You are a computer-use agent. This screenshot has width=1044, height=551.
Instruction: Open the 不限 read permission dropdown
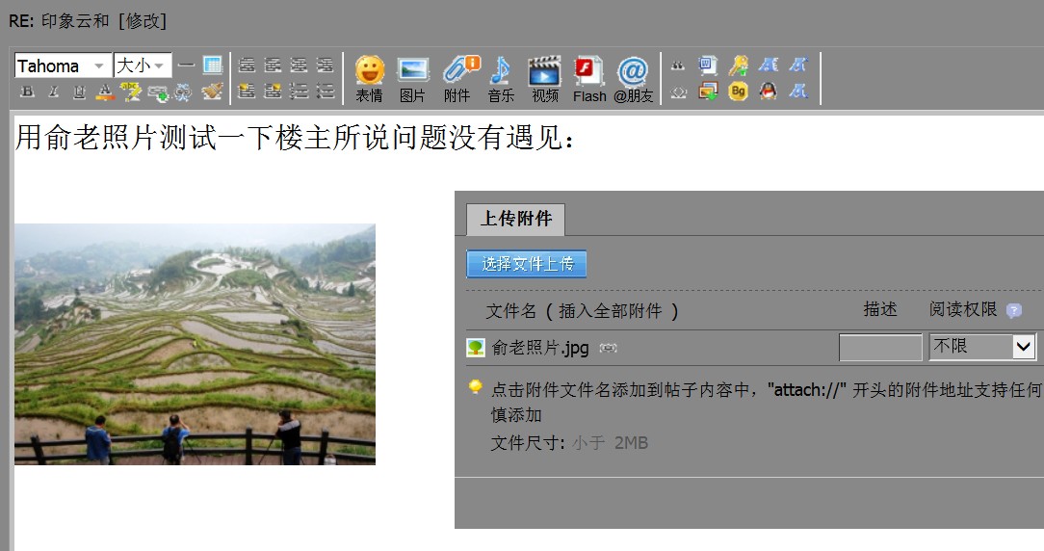982,347
